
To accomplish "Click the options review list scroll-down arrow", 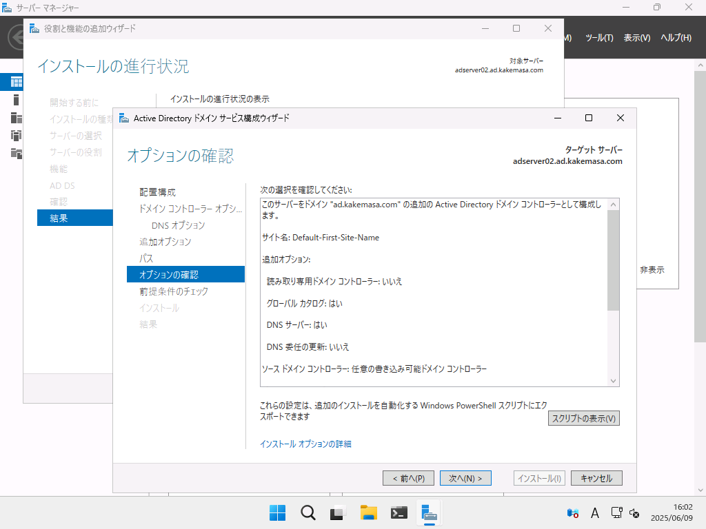I will pyautogui.click(x=613, y=380).
